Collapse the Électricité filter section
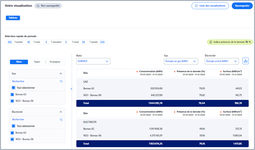The height and width of the screenshot is (150, 255). [61, 112]
